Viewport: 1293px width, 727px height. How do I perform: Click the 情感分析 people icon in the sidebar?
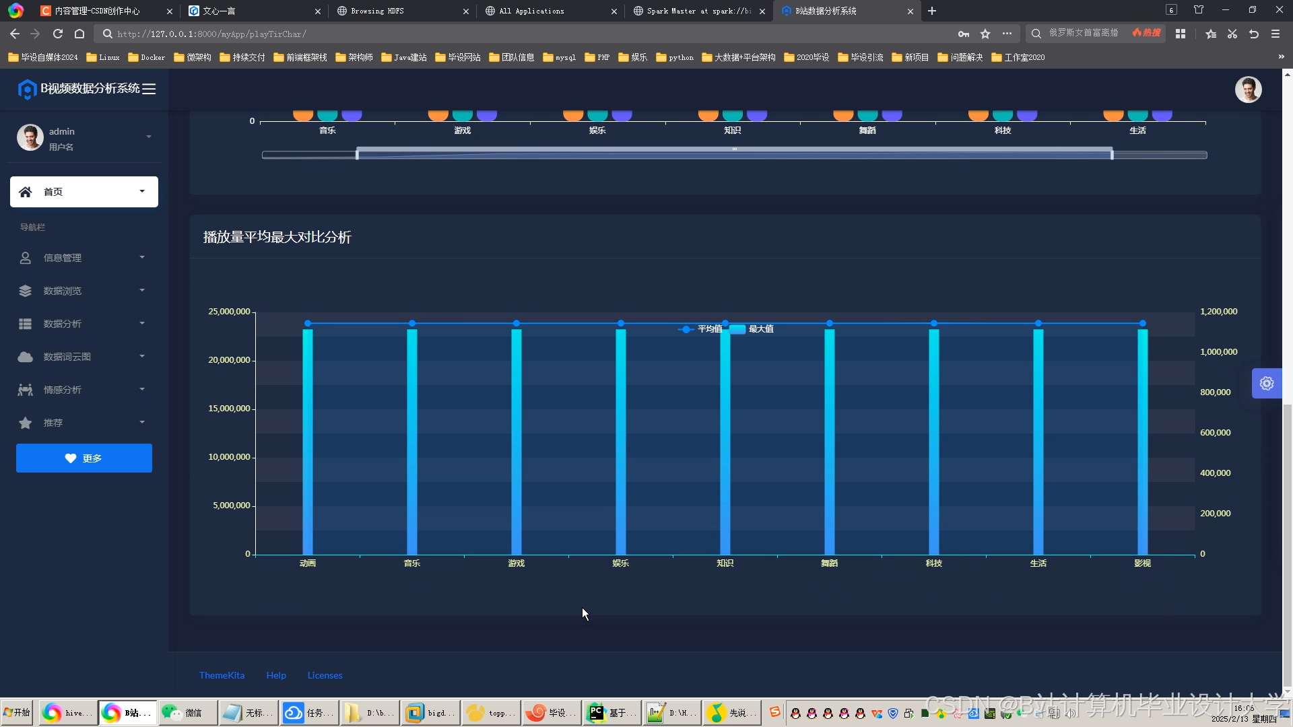26,390
